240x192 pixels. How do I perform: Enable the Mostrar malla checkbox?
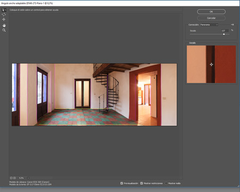coord(166,183)
